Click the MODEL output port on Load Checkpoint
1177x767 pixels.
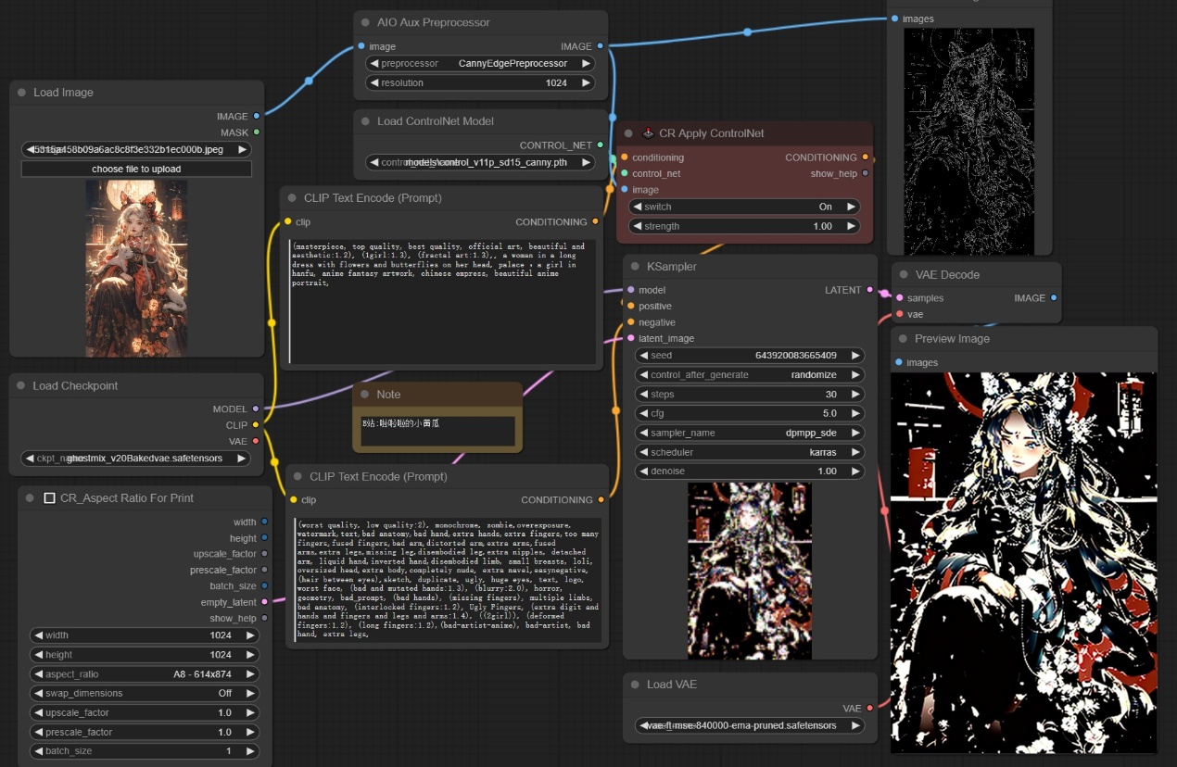coord(256,409)
